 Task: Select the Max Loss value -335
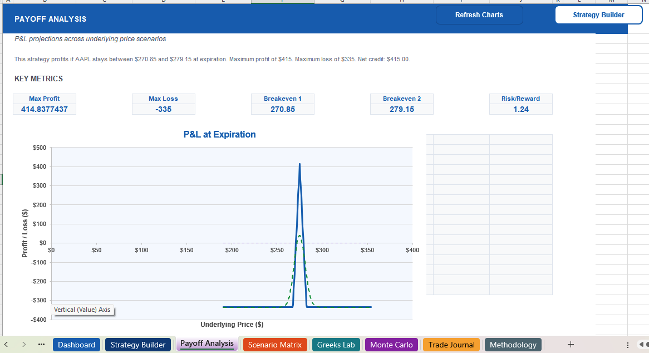(163, 109)
